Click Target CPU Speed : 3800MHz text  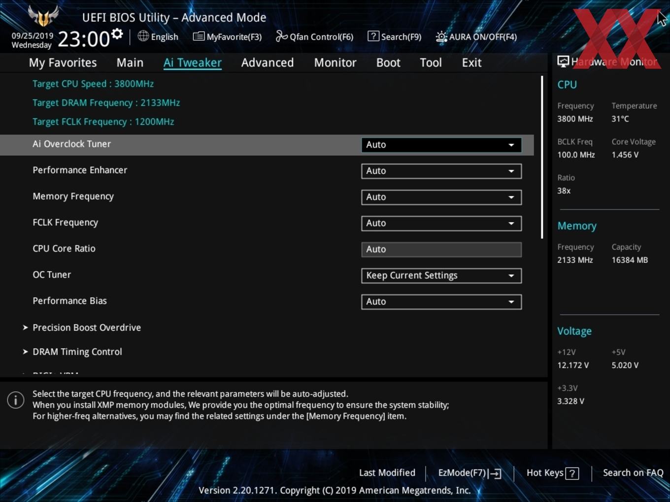93,84
